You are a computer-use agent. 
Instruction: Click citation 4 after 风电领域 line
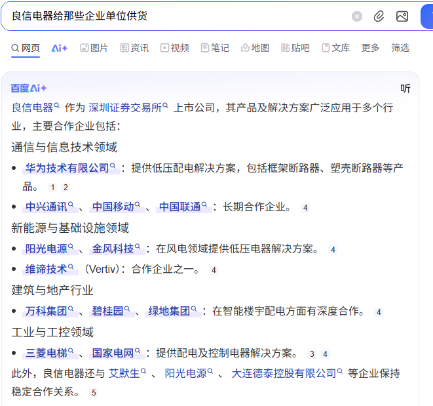[x=333, y=250]
